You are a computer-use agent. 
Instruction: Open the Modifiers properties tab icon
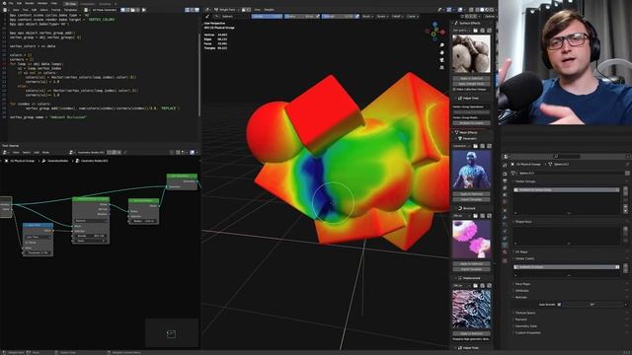(505, 217)
